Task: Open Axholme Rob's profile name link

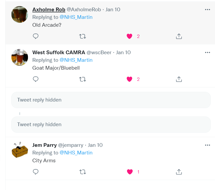Action: point(49,9)
